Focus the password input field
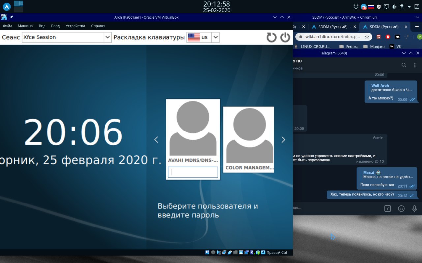 tap(193, 172)
